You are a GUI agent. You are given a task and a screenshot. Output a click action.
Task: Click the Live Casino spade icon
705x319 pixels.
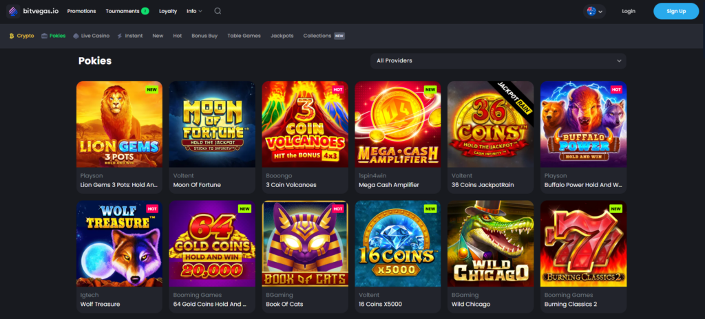[76, 36]
